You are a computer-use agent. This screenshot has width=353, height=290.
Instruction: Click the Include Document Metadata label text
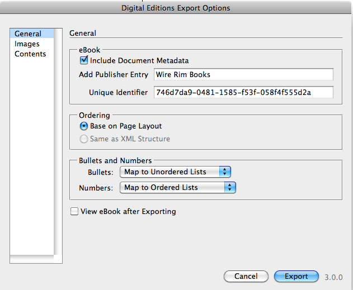[x=139, y=60]
